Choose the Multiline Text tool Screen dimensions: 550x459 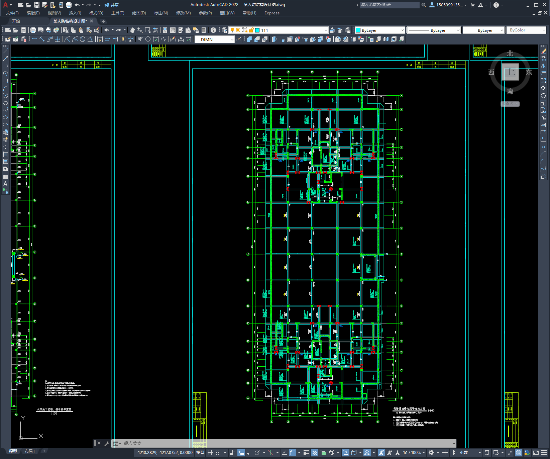5,184
